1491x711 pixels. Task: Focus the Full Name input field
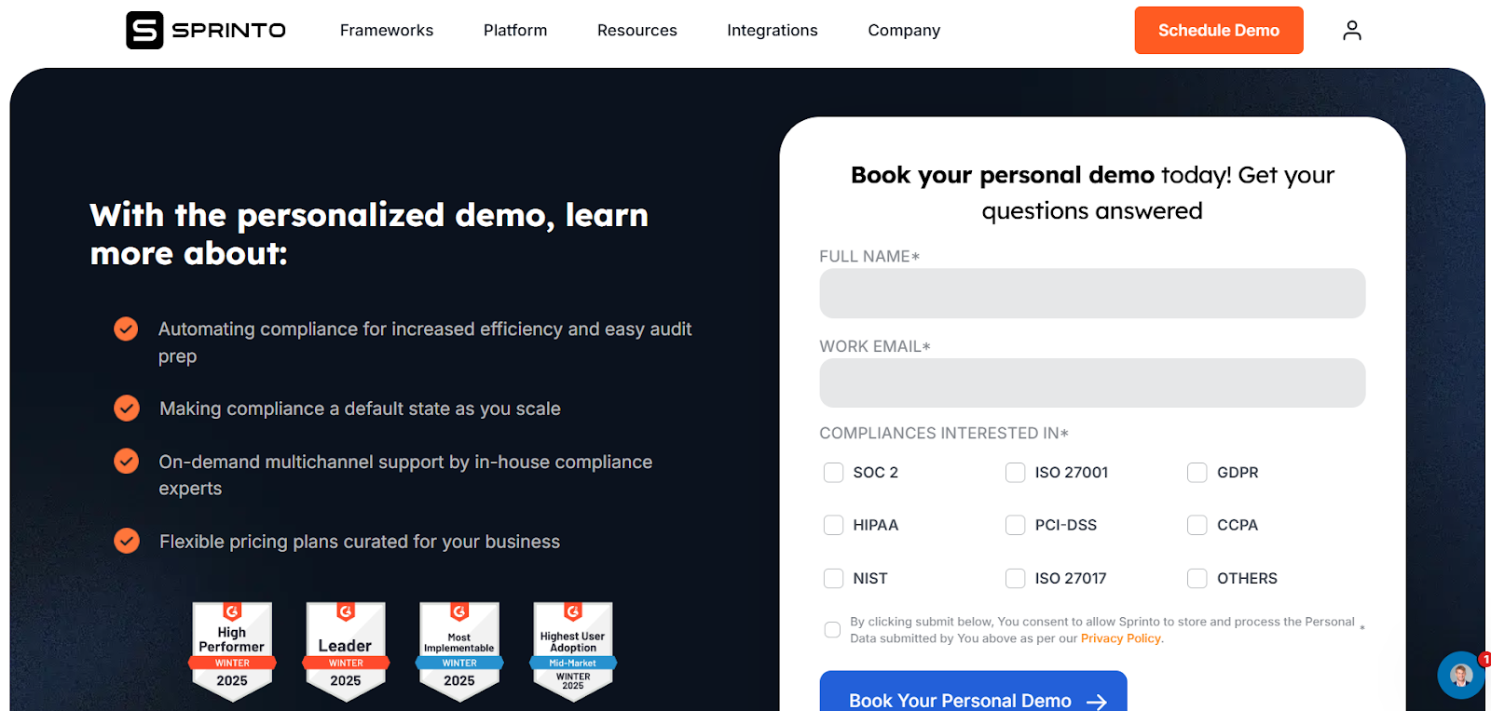tap(1092, 293)
